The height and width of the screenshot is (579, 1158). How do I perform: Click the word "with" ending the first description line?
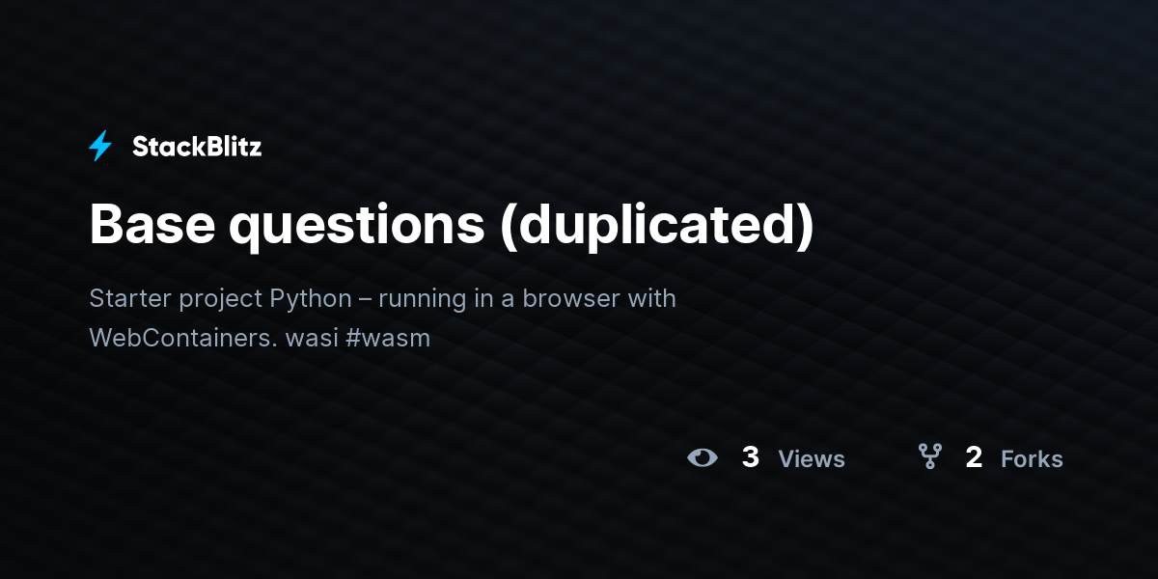click(x=651, y=298)
